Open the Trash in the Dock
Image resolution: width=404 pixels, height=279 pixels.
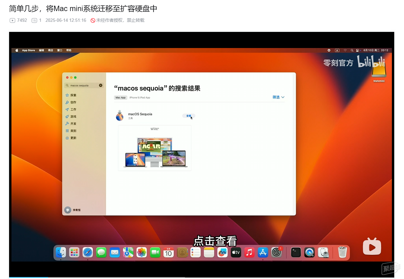[x=342, y=252]
